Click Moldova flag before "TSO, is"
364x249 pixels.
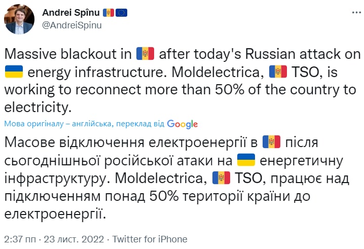pyautogui.click(x=278, y=73)
